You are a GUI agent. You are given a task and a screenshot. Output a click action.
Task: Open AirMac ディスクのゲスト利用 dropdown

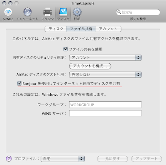pyautogui.click(x=105, y=74)
